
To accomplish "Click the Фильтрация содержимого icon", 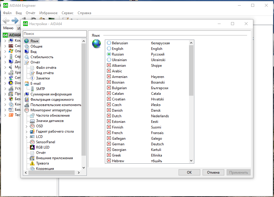I will click(x=27, y=100).
